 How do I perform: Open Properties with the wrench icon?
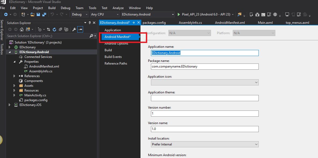point(74,29)
